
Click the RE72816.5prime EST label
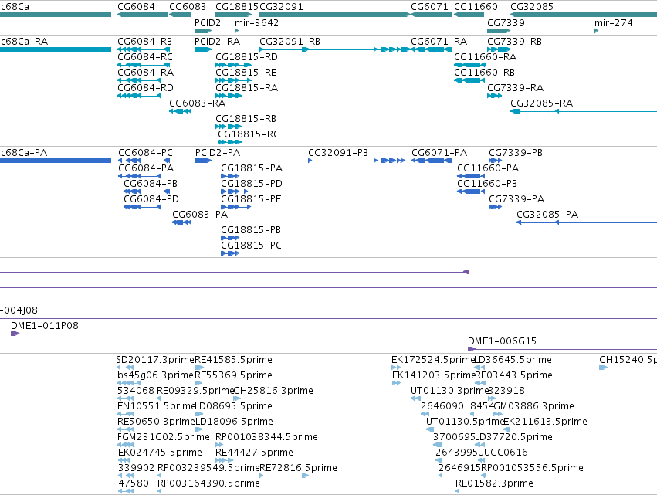(298, 468)
